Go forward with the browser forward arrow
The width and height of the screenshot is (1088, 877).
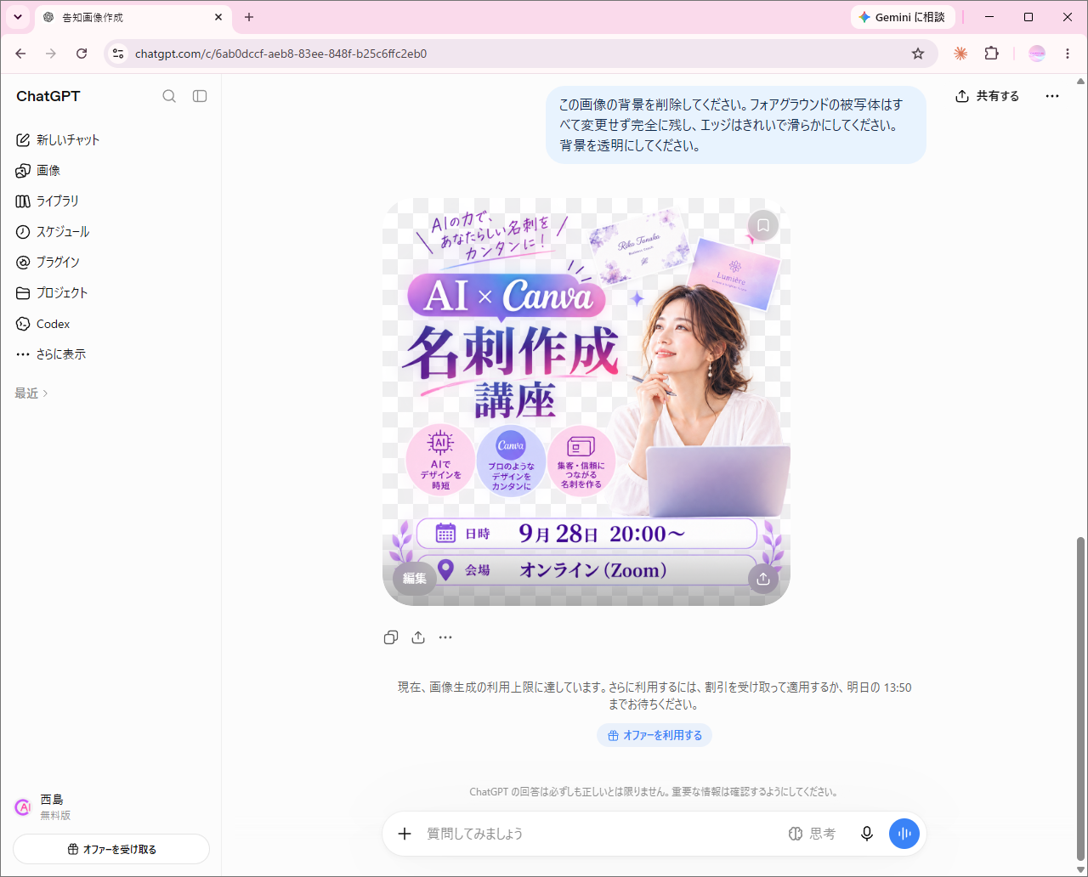tap(51, 54)
